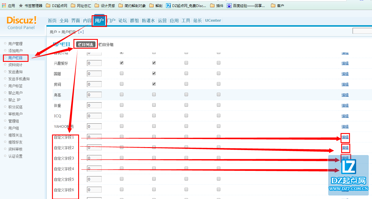Switch to the 栏目分组 tab

(x=106, y=45)
